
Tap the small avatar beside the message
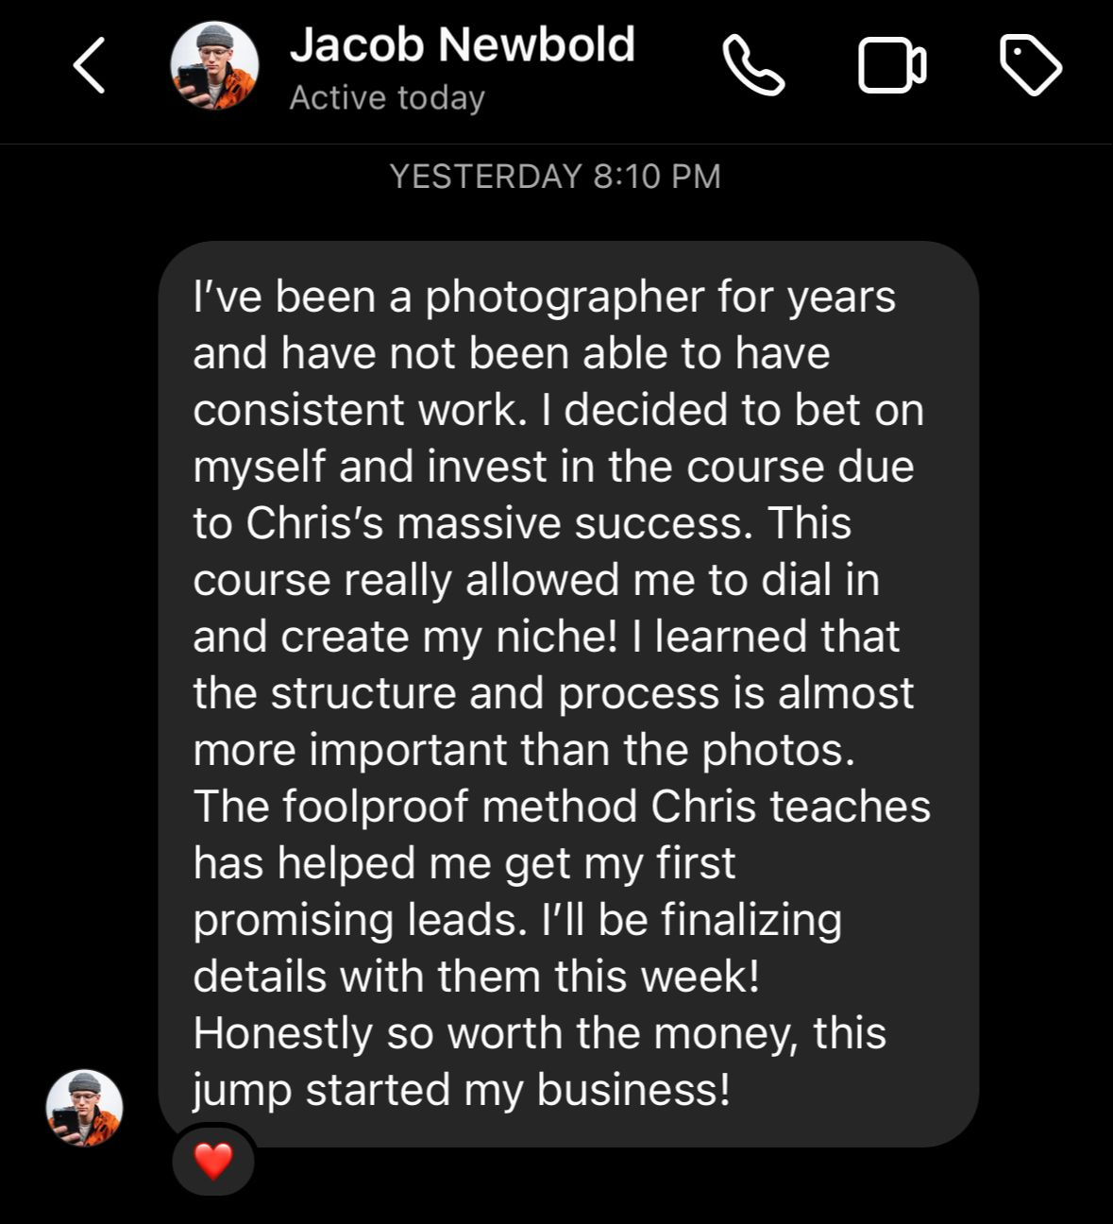pyautogui.click(x=85, y=1108)
